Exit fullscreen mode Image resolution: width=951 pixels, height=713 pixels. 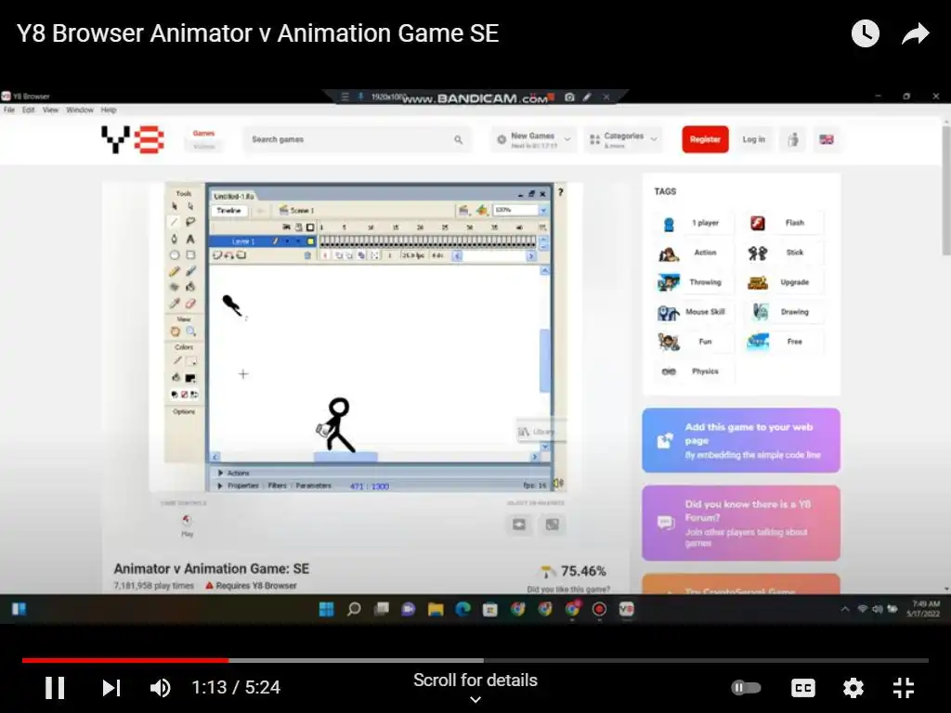tap(904, 688)
